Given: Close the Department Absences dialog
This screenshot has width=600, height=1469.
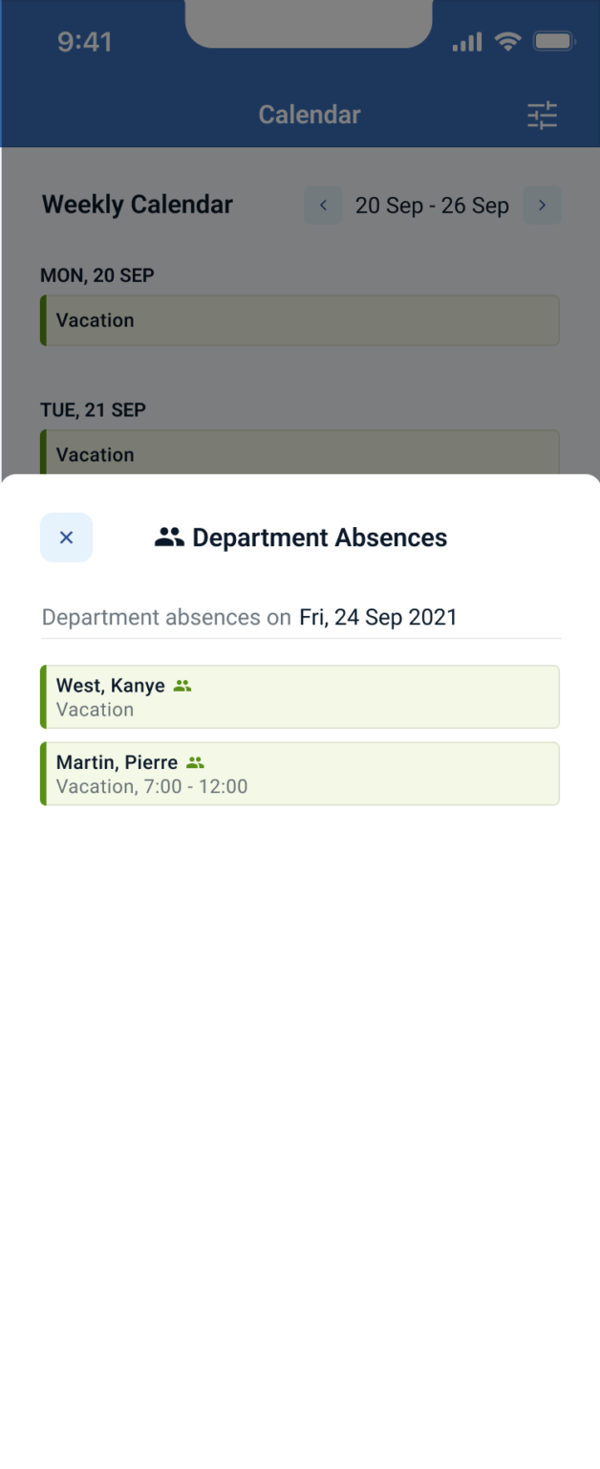Looking at the screenshot, I should 66,537.
